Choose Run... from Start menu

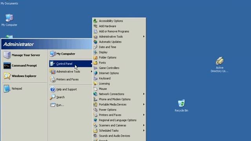coord(71,105)
